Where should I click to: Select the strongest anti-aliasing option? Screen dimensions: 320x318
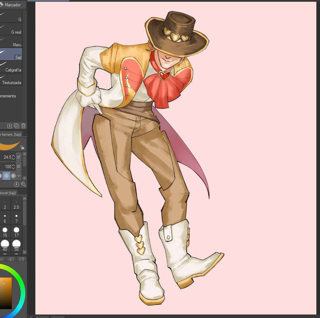click(x=13, y=176)
